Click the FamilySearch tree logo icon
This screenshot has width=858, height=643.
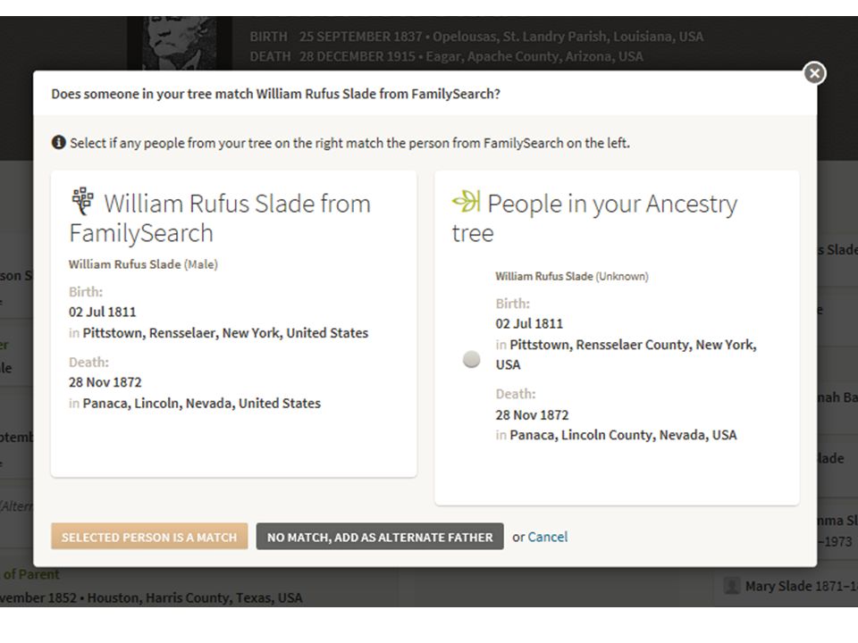click(x=82, y=201)
